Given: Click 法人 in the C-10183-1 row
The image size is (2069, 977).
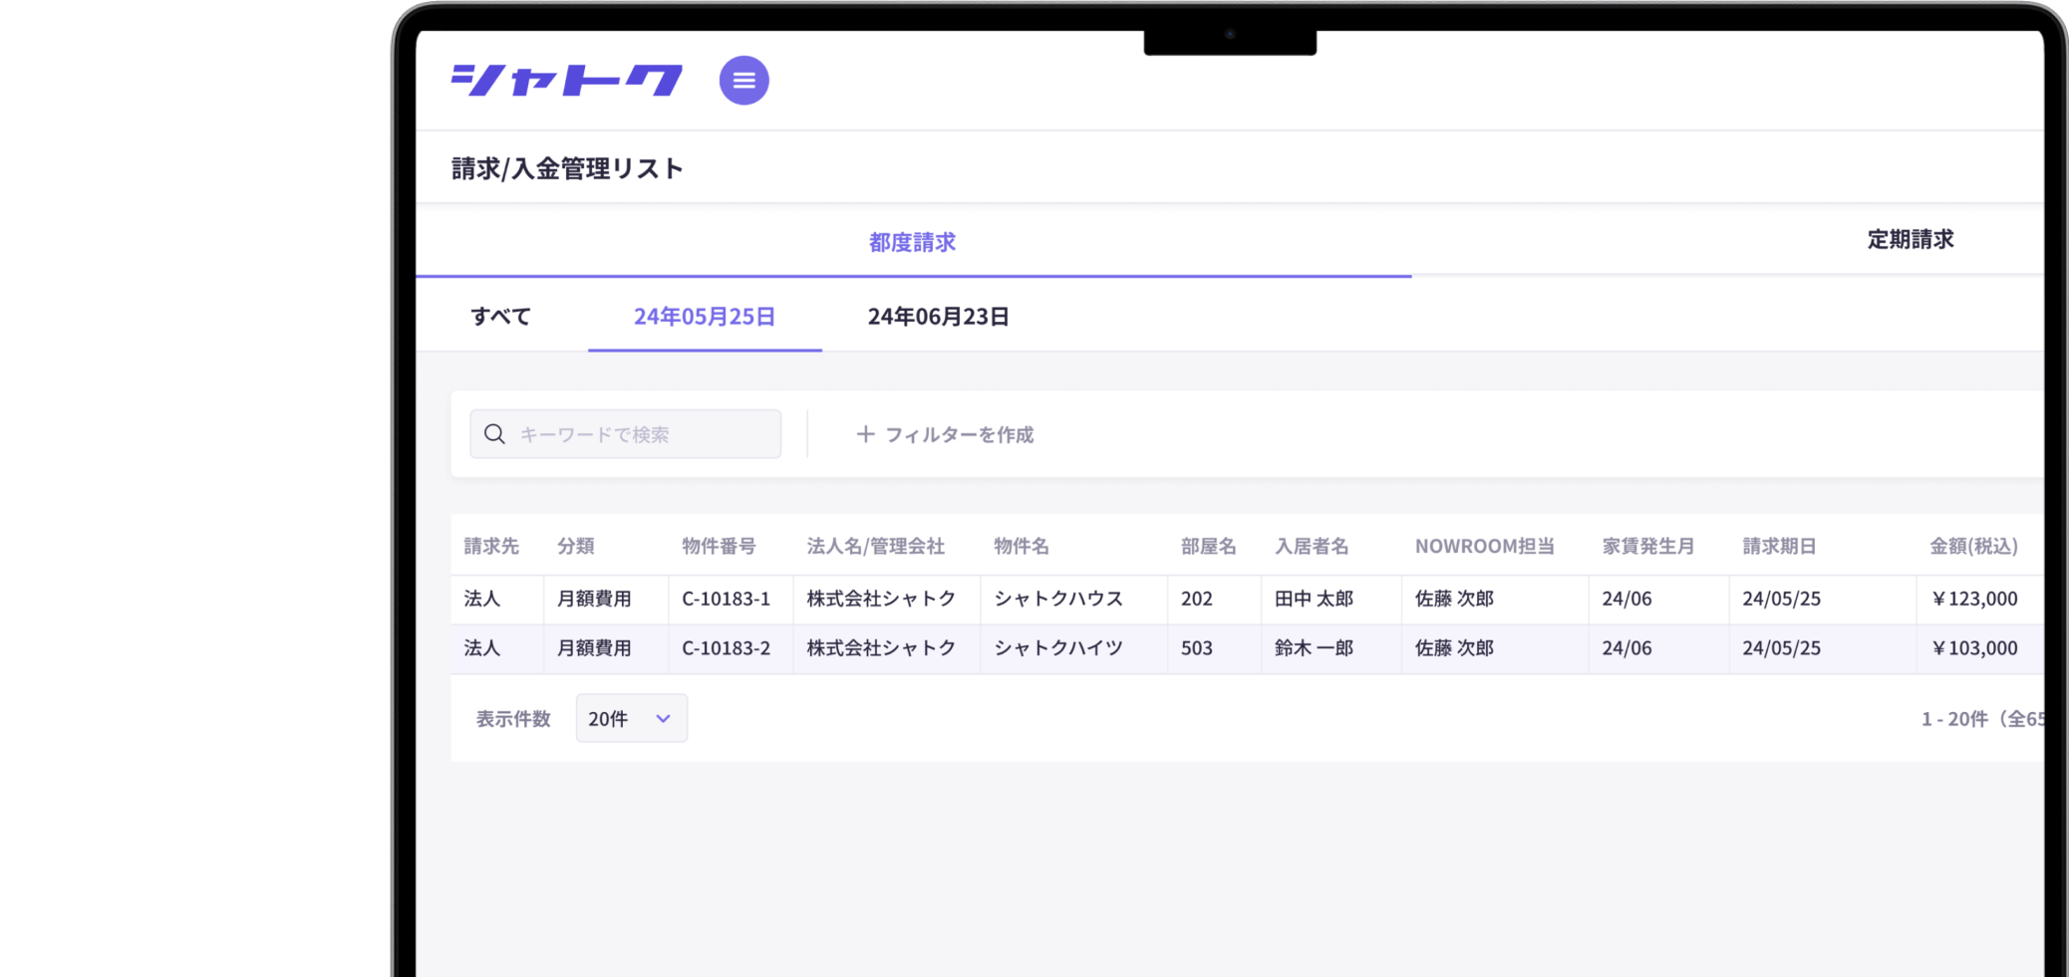Looking at the screenshot, I should point(481,599).
